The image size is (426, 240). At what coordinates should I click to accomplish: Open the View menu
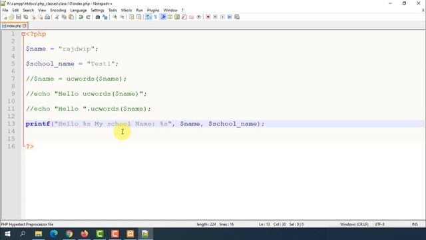point(42,10)
